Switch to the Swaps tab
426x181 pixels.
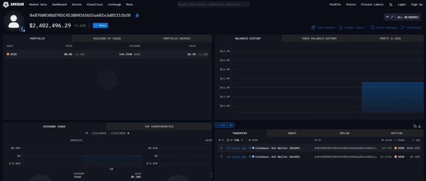coord(292,133)
